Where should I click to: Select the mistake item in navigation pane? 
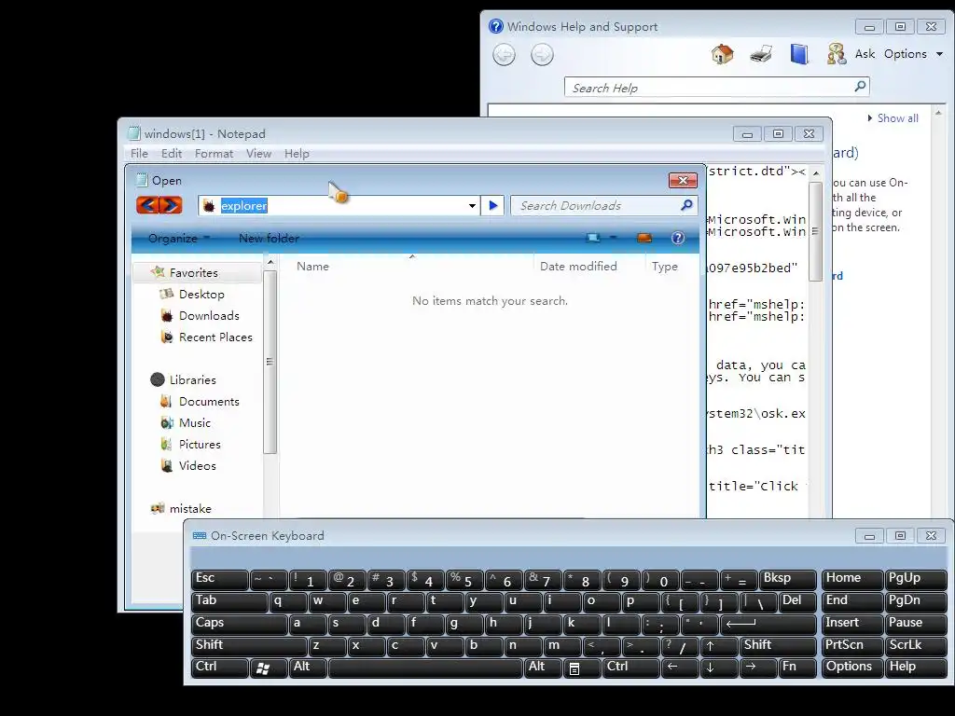click(x=190, y=508)
